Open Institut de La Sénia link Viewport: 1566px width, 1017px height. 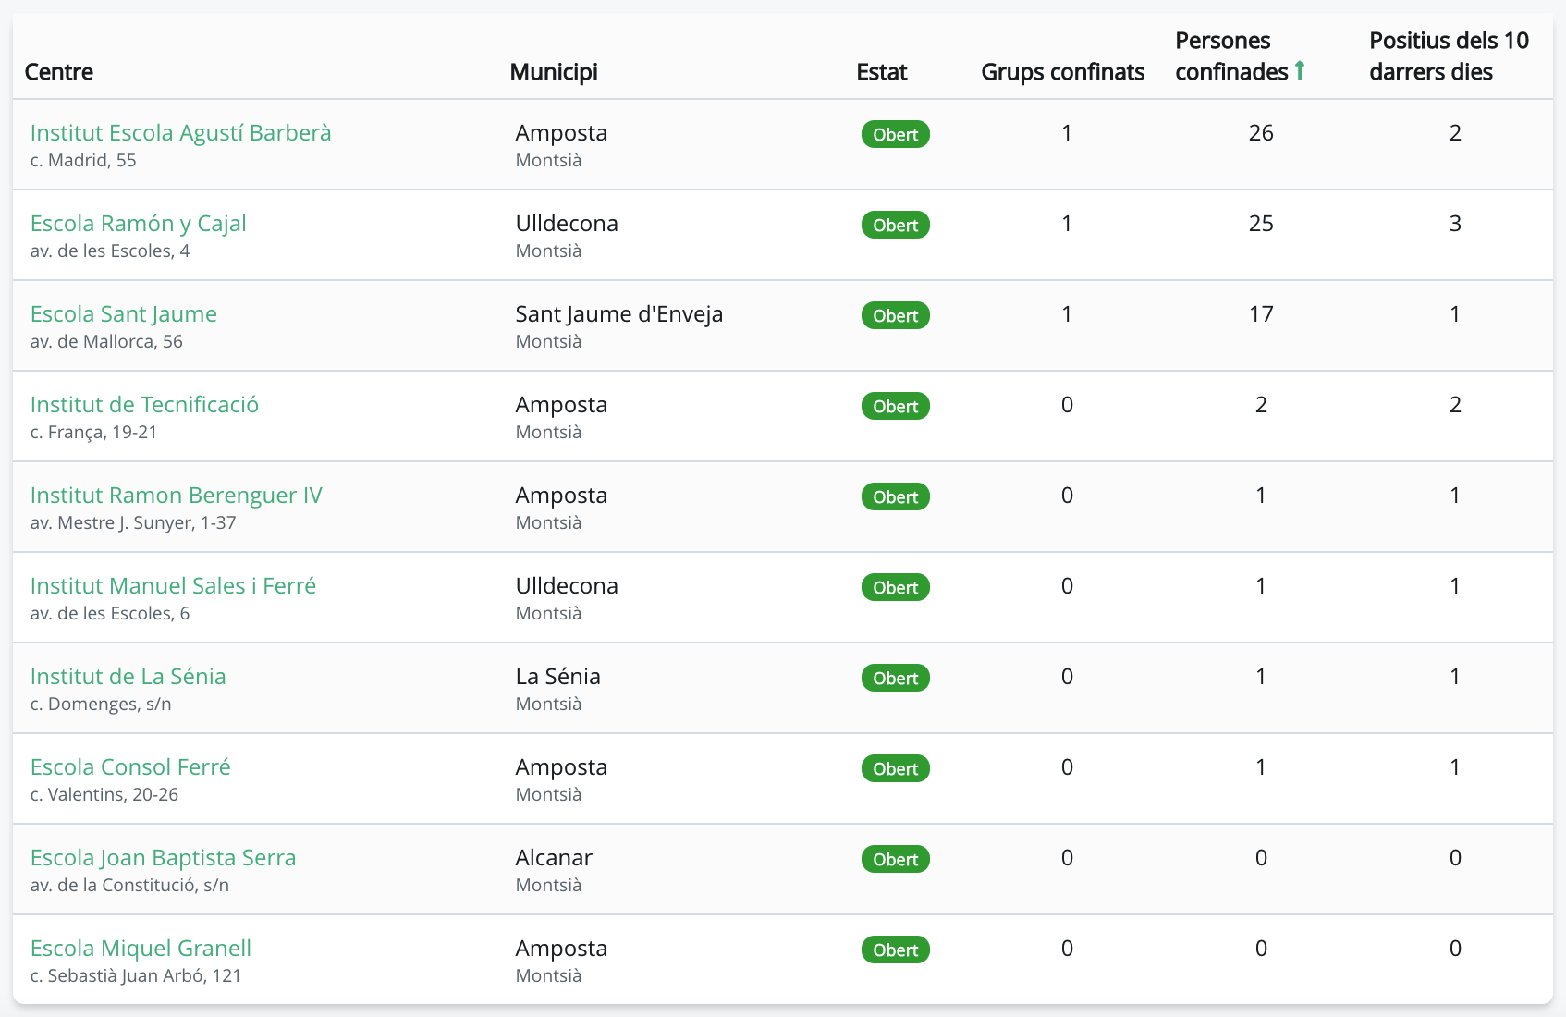[128, 677]
